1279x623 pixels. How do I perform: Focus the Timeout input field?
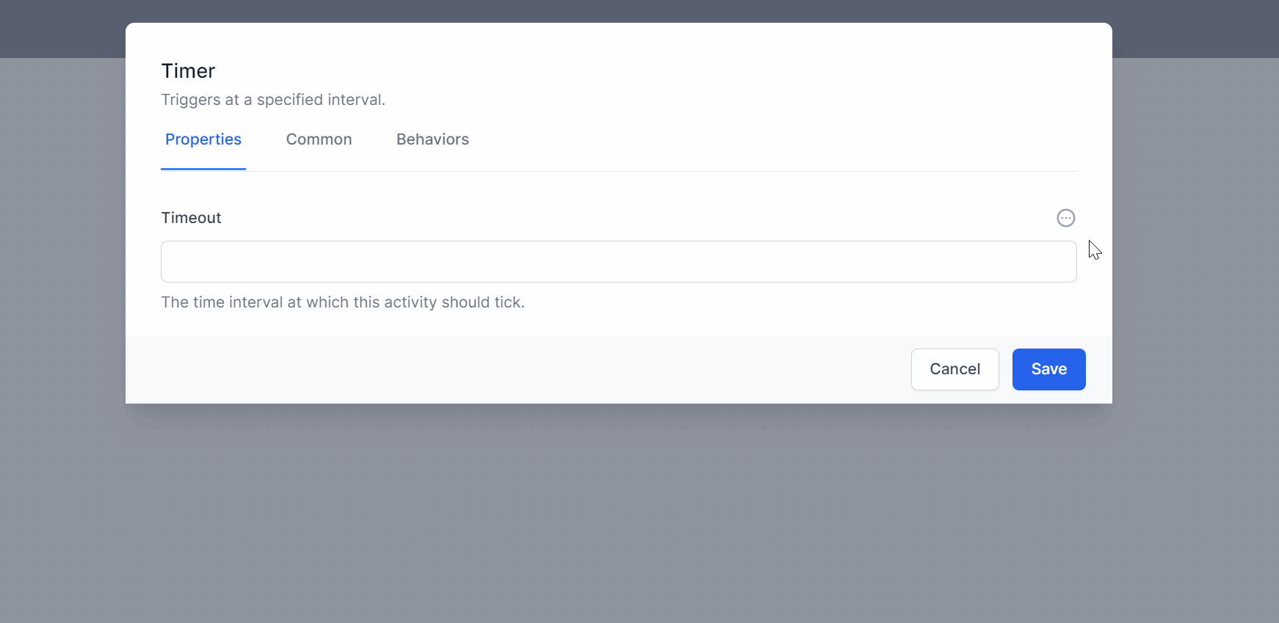pyautogui.click(x=618, y=261)
